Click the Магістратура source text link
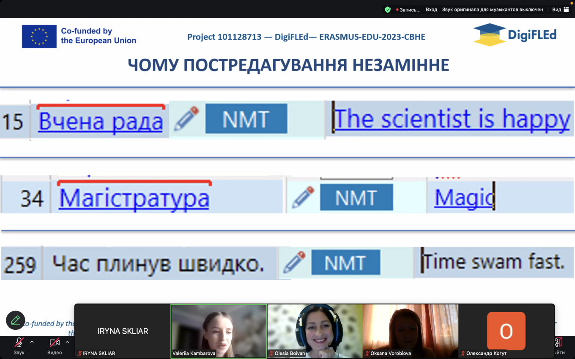The width and height of the screenshot is (575, 359). [134, 198]
